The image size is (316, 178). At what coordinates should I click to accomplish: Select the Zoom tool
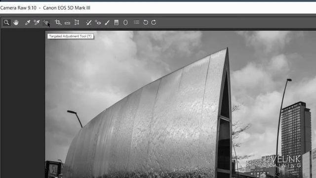(6, 22)
